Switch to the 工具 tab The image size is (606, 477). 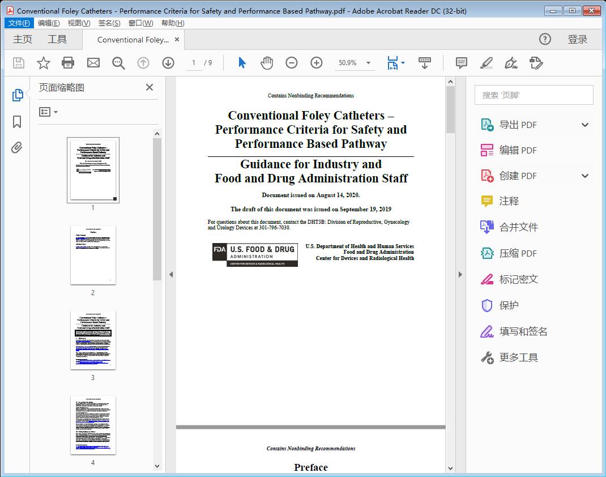coord(57,39)
